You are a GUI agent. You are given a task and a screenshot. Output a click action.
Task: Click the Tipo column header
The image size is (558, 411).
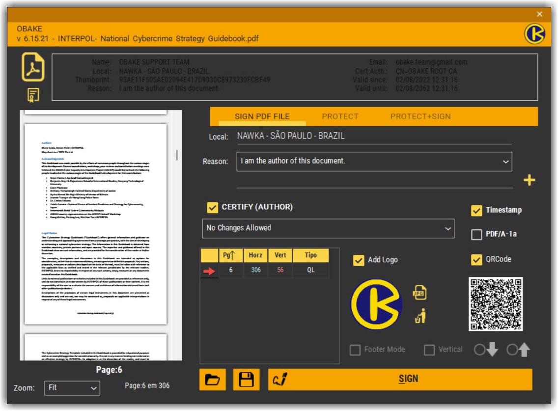[x=310, y=255]
